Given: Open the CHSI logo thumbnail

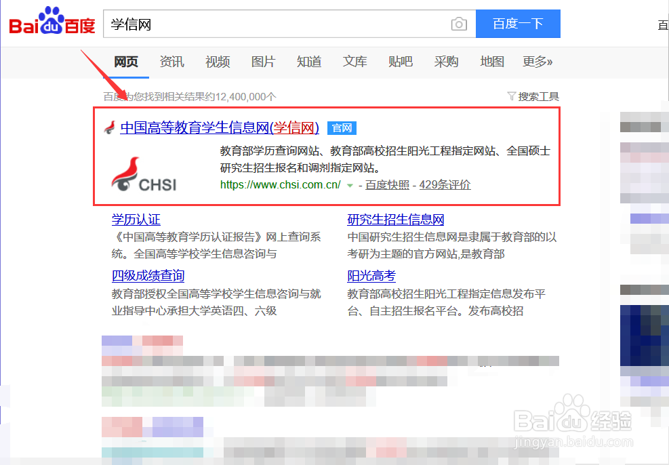Looking at the screenshot, I should (x=144, y=174).
